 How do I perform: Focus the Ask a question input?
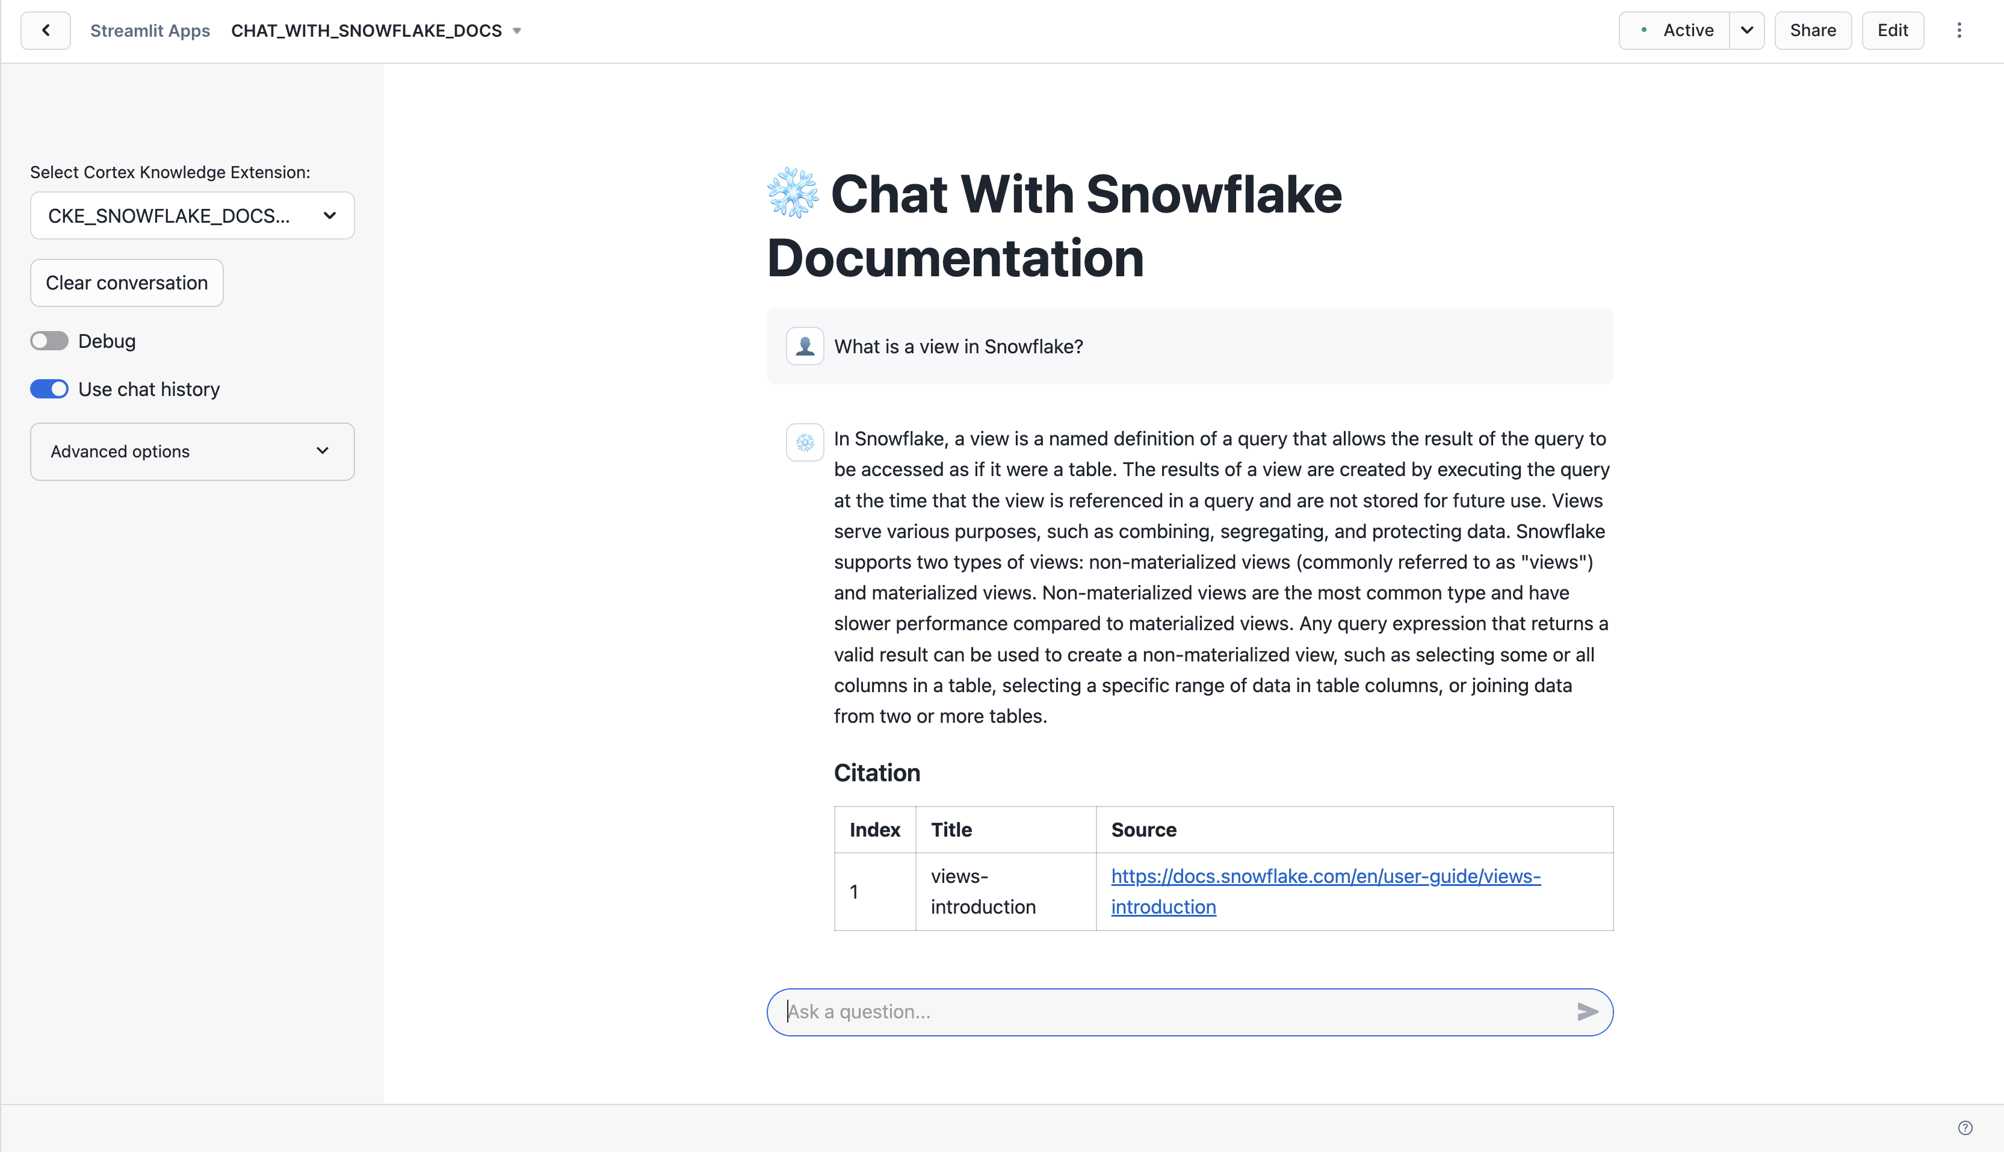click(x=1171, y=1012)
